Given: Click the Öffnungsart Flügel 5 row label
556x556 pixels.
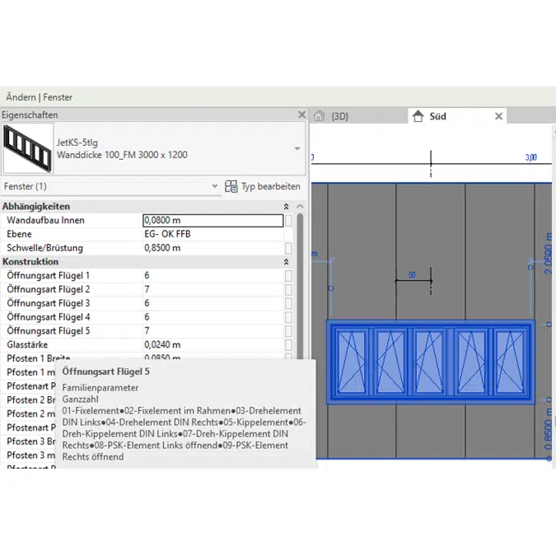Looking at the screenshot, I should [x=49, y=331].
